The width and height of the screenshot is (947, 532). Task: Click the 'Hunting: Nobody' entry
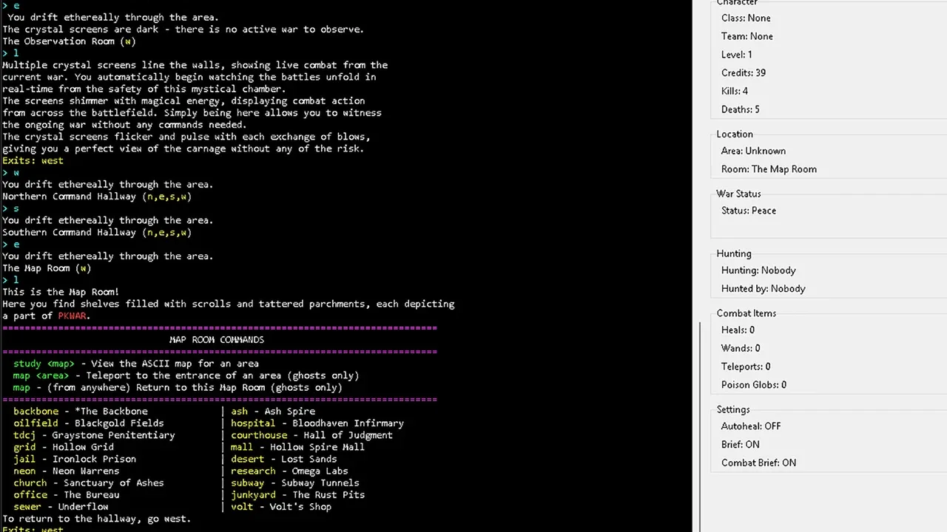tap(758, 270)
